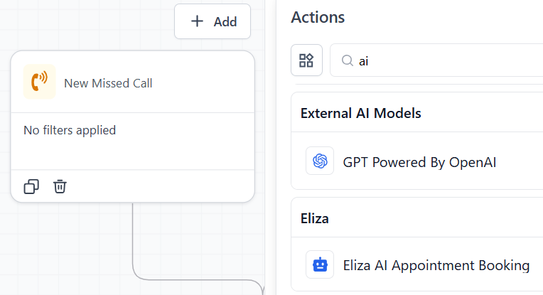Screen dimensions: 543x295
Task: Click the Actions panel heading
Action: (318, 17)
